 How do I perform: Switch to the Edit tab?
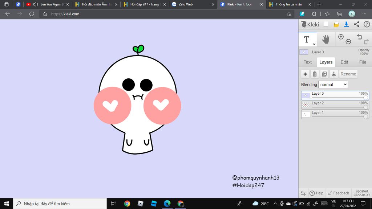(344, 62)
